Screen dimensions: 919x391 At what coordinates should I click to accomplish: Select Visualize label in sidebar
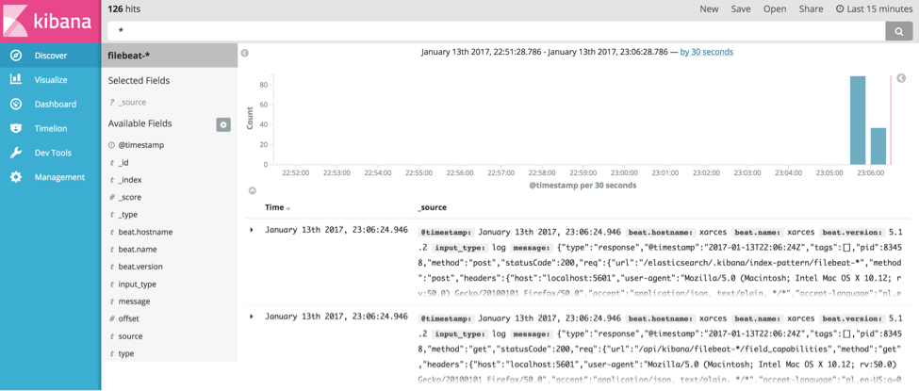tap(51, 80)
